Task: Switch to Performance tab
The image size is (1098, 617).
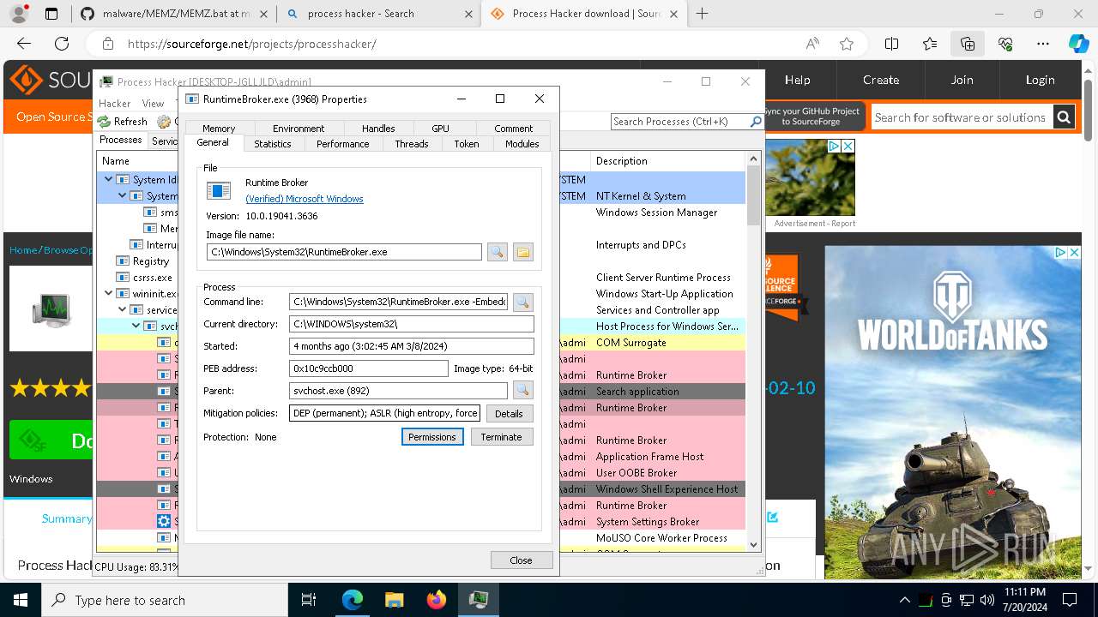Action: 342,144
